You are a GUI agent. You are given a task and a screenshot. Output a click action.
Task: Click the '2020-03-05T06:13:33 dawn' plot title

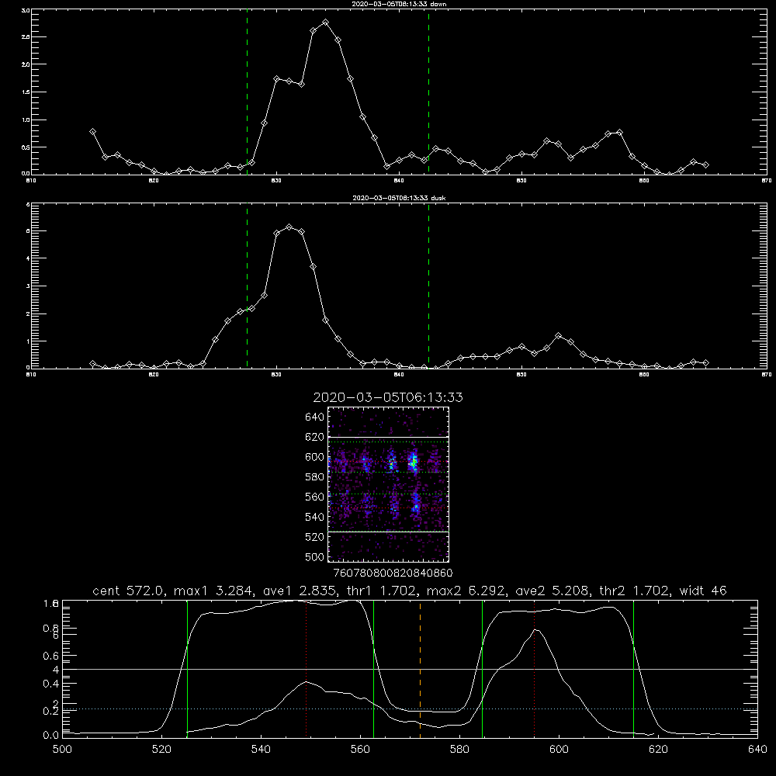399,4
